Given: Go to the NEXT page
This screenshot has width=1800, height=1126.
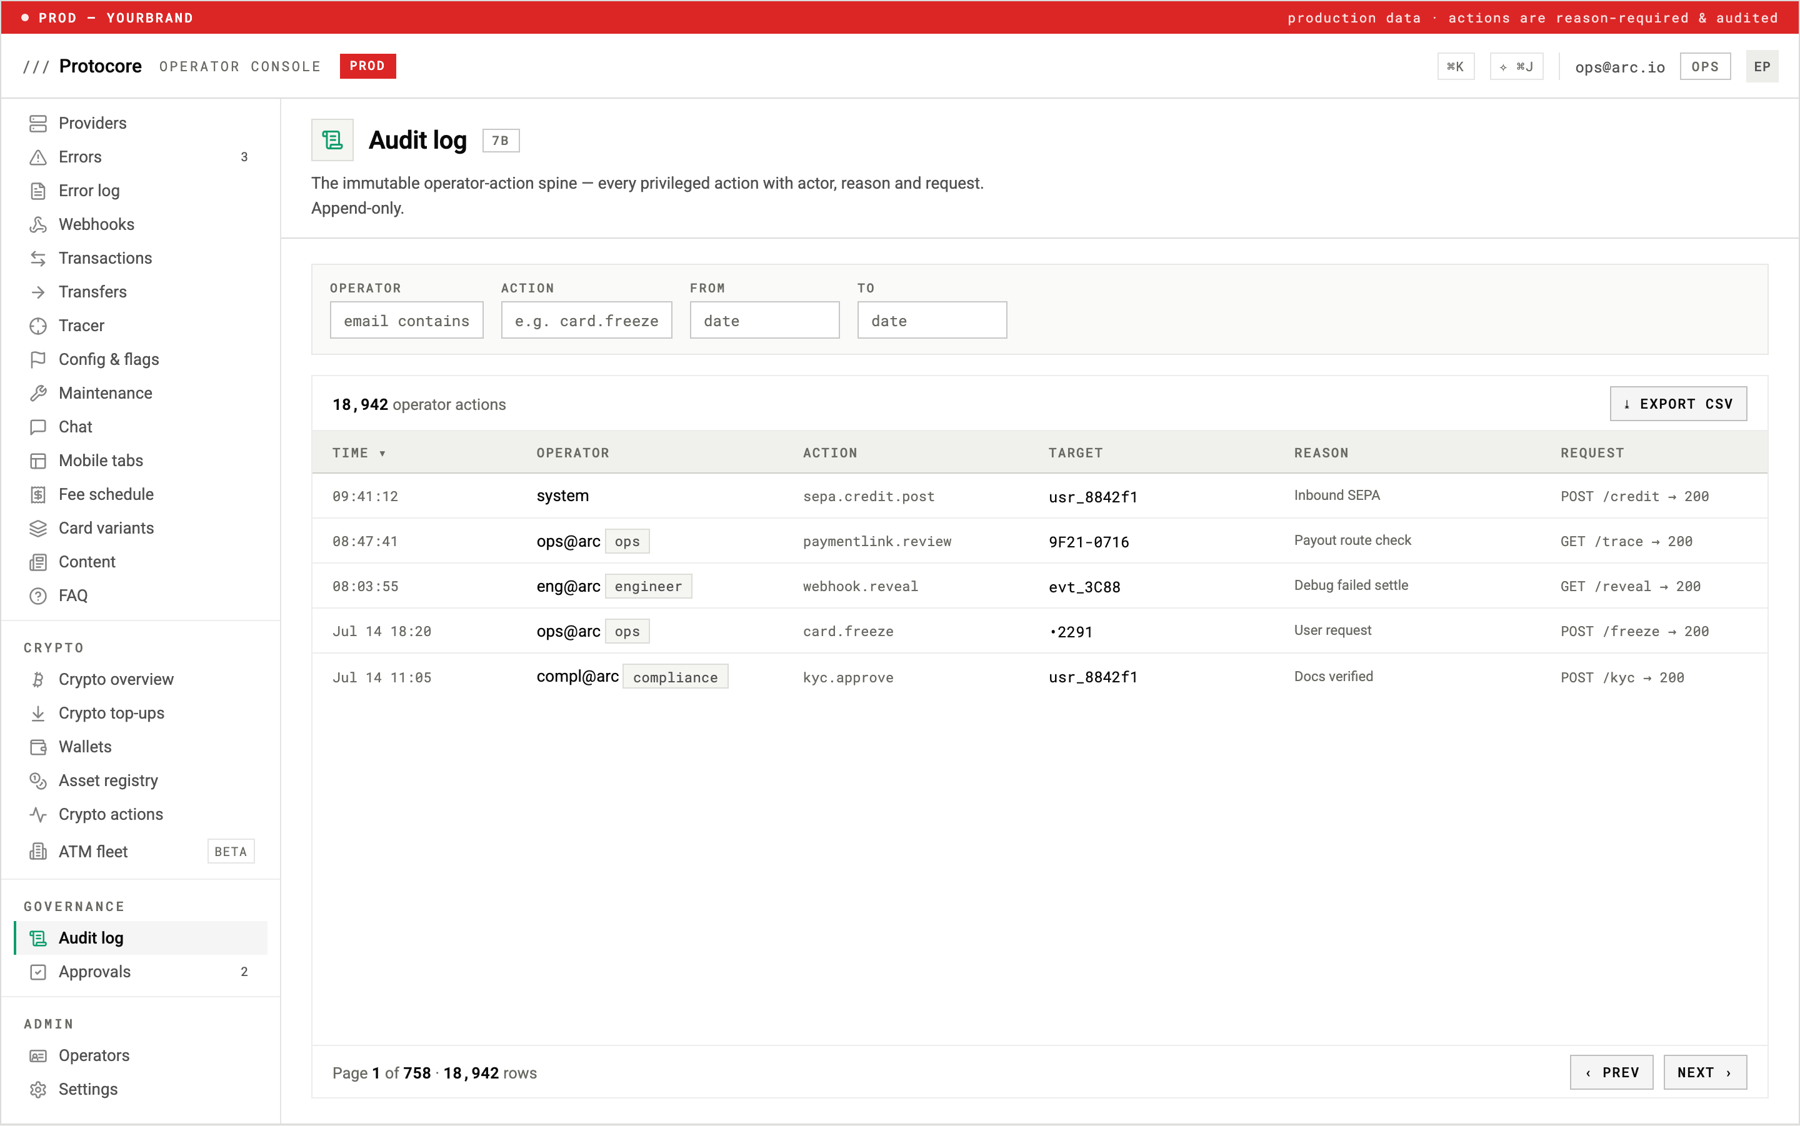Looking at the screenshot, I should pyautogui.click(x=1704, y=1072).
